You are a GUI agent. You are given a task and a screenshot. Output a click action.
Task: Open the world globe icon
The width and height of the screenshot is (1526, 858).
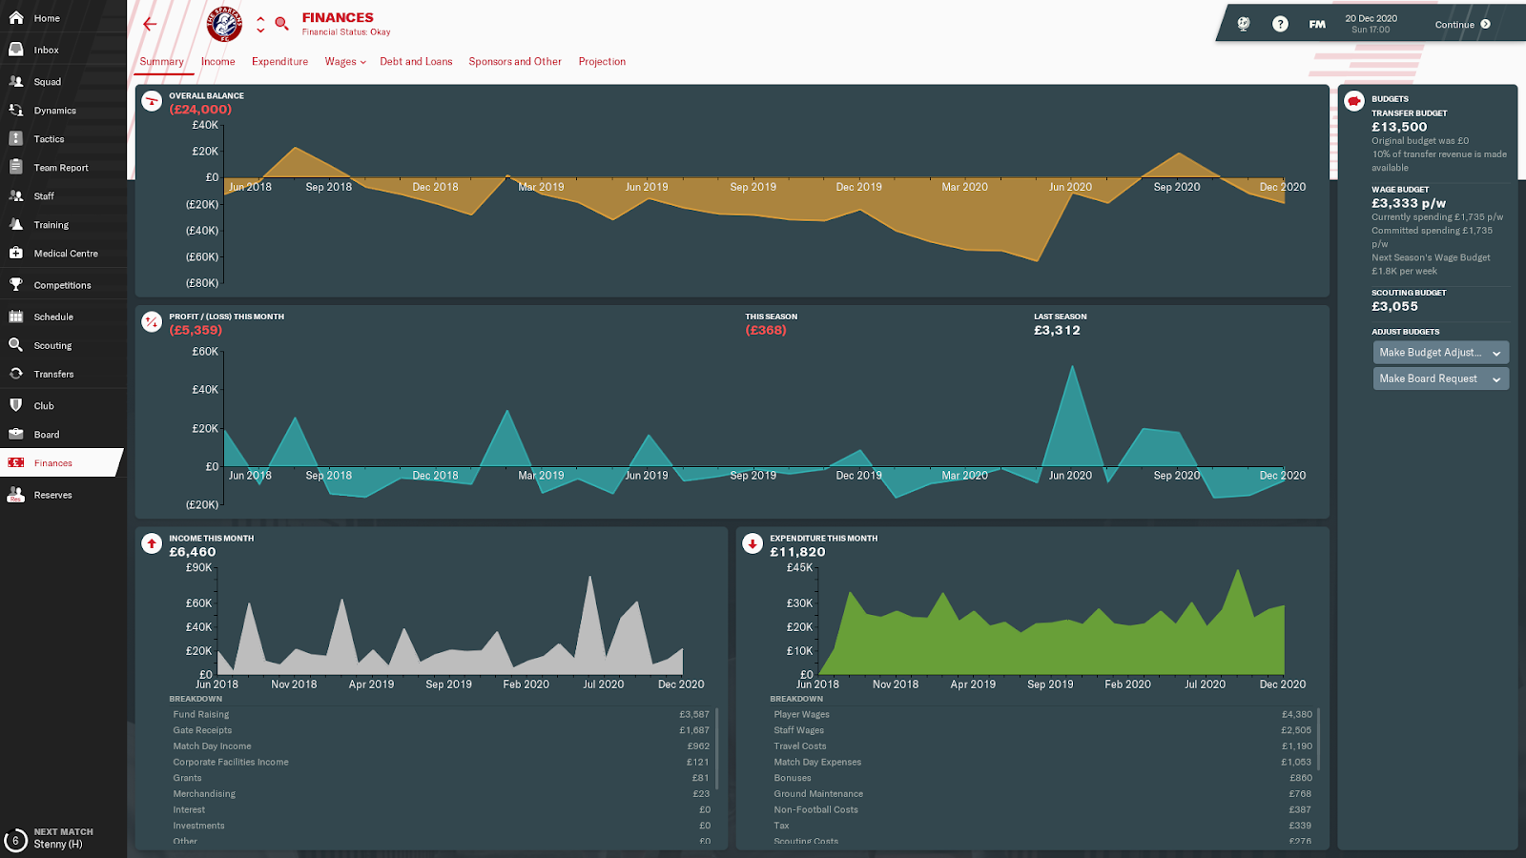tap(1244, 24)
